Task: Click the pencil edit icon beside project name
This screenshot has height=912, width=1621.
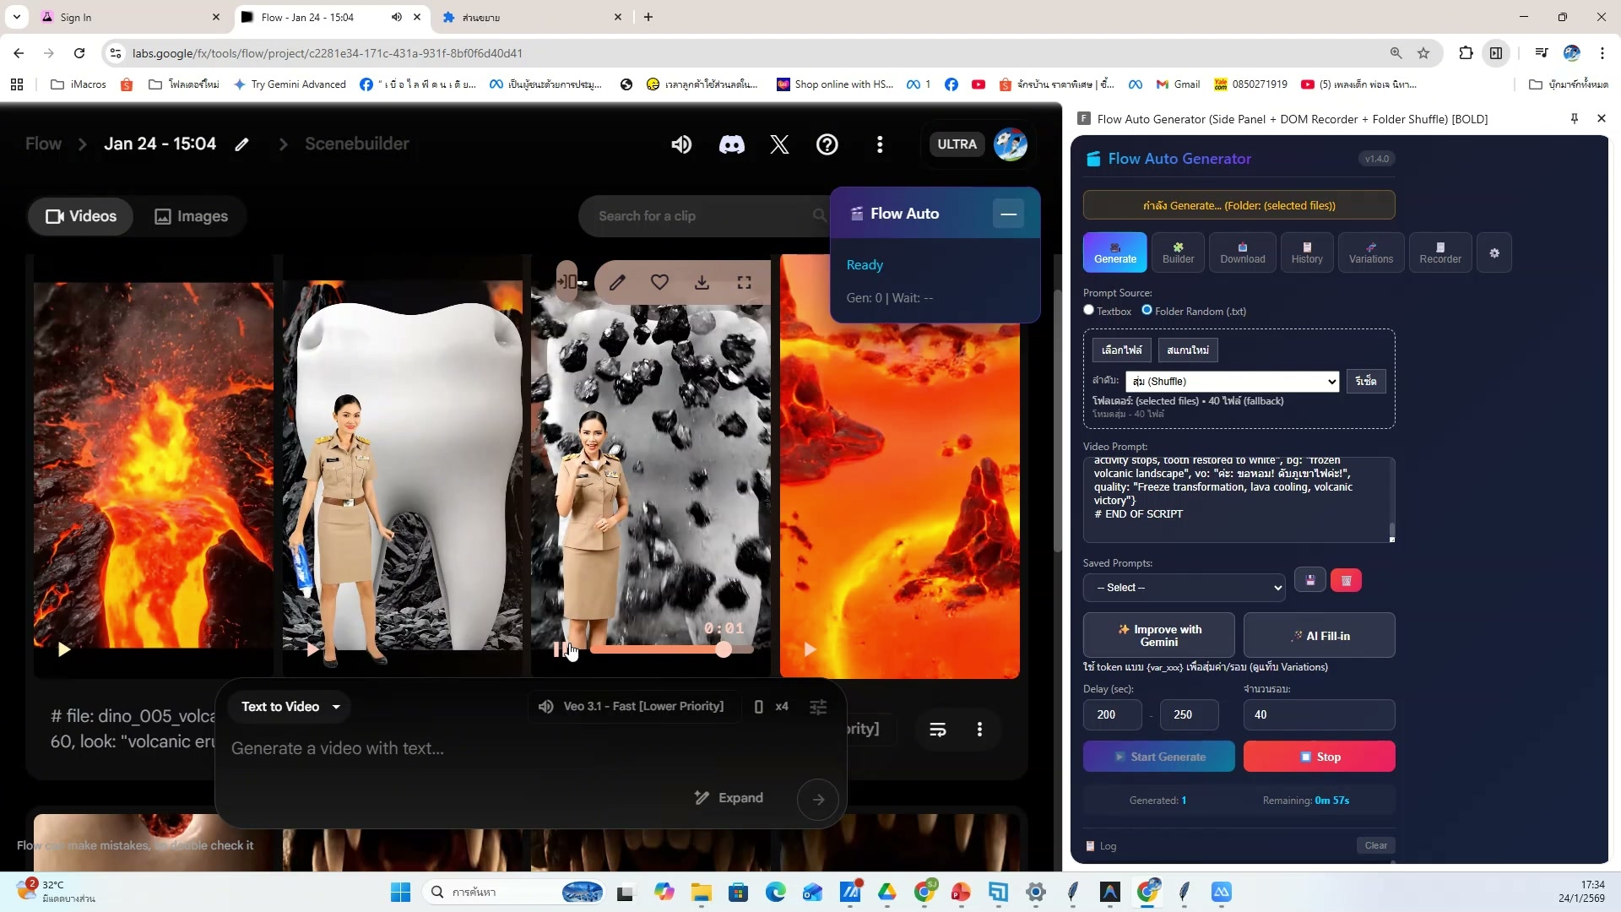Action: point(242,144)
